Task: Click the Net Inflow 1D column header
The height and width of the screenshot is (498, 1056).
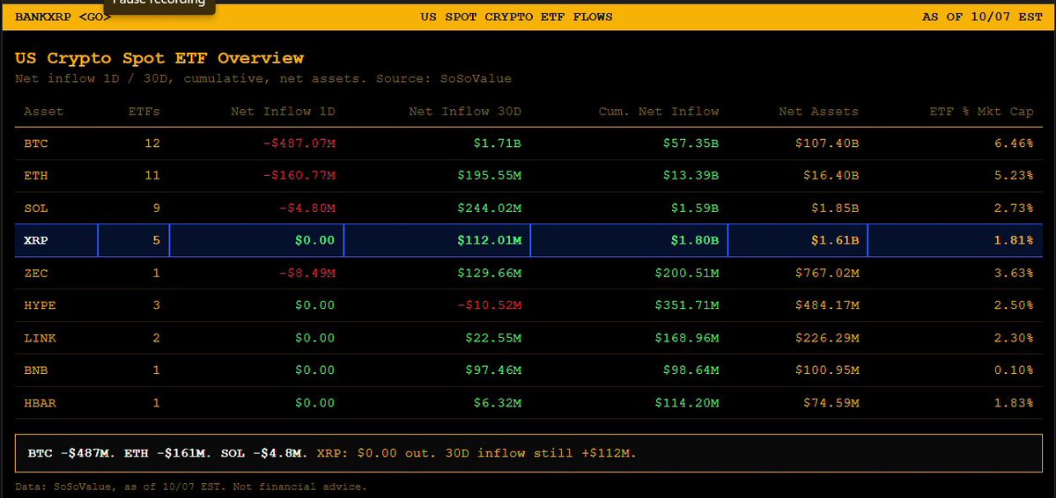Action: point(283,112)
